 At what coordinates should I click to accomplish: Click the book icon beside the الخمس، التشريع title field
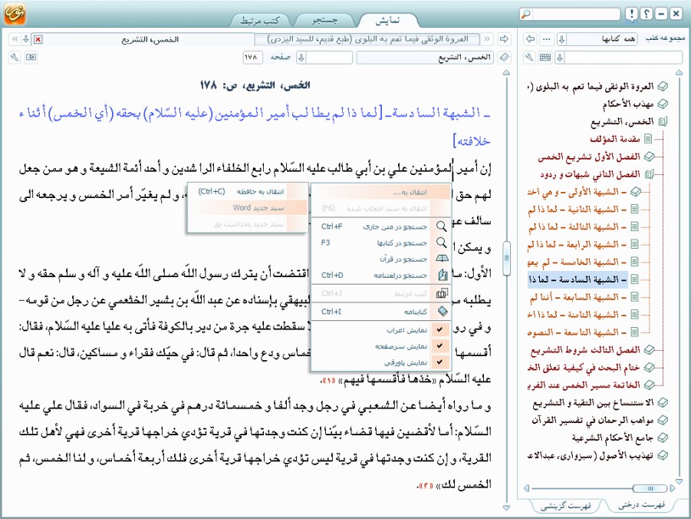(504, 58)
